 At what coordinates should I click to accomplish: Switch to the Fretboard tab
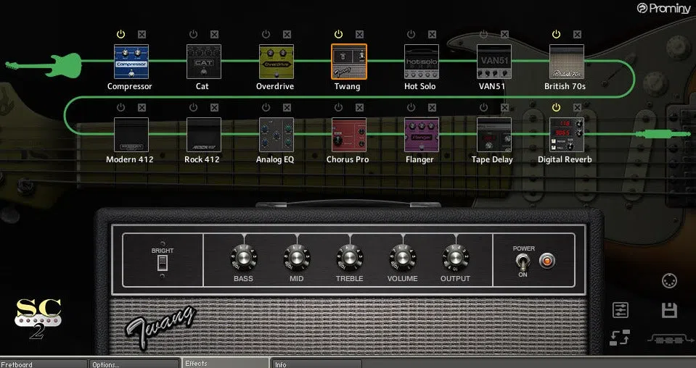coord(44,364)
